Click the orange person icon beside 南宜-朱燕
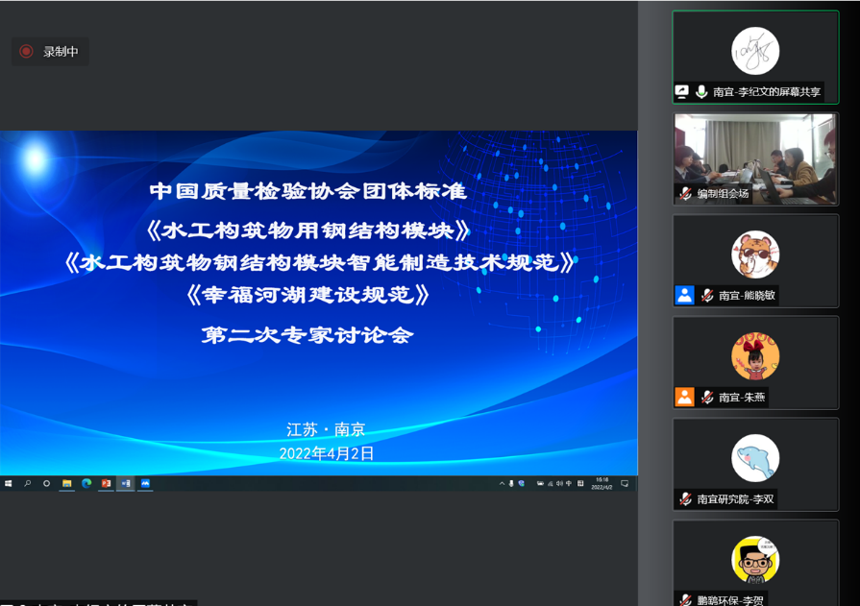This screenshot has width=860, height=606. [x=684, y=397]
